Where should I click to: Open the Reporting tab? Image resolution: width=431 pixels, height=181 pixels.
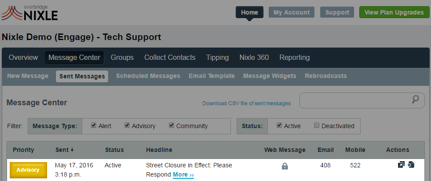[294, 58]
